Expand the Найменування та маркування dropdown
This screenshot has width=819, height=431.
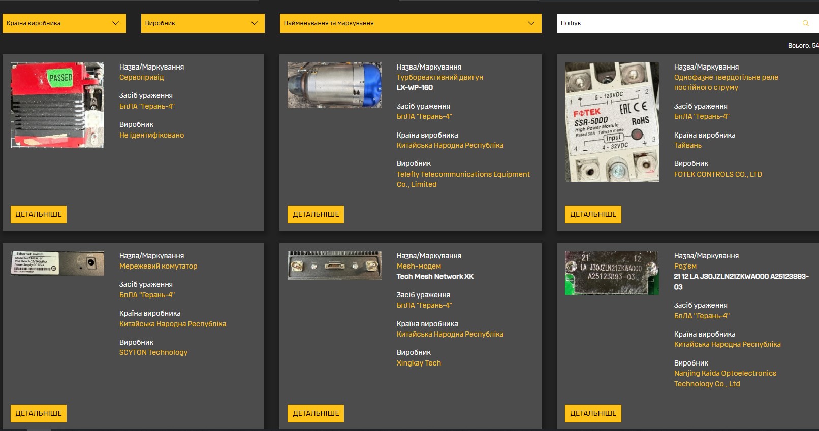pos(411,23)
